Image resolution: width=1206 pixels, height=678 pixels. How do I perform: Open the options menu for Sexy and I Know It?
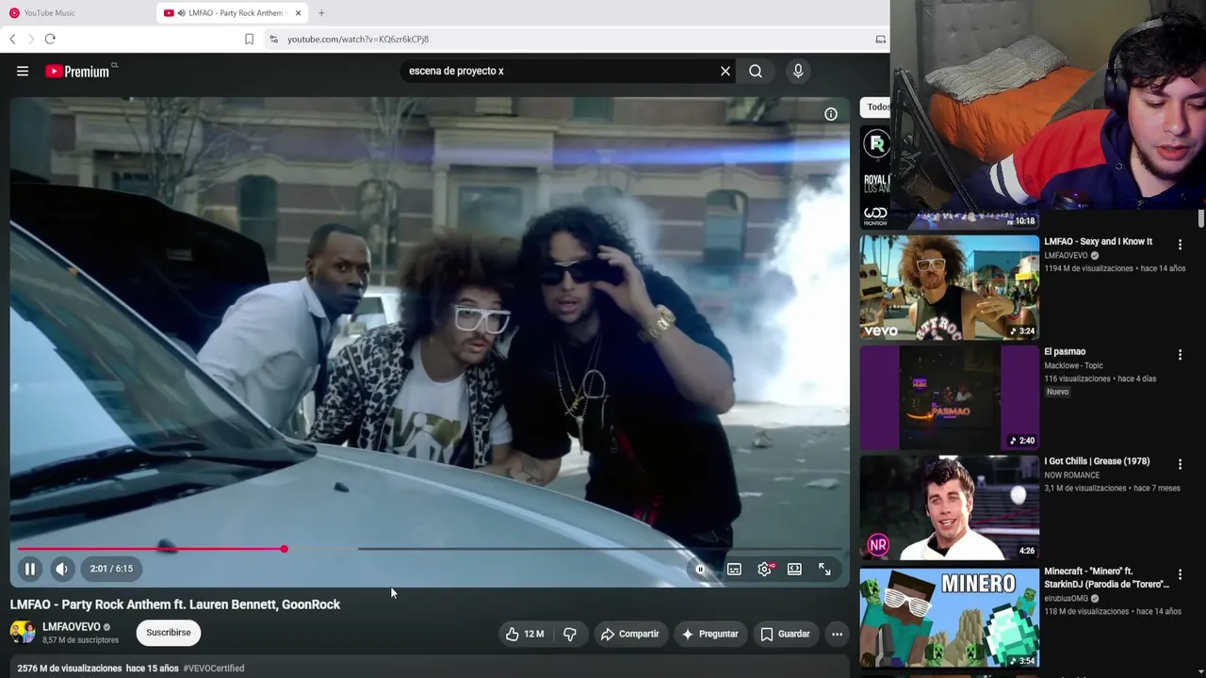click(1180, 245)
